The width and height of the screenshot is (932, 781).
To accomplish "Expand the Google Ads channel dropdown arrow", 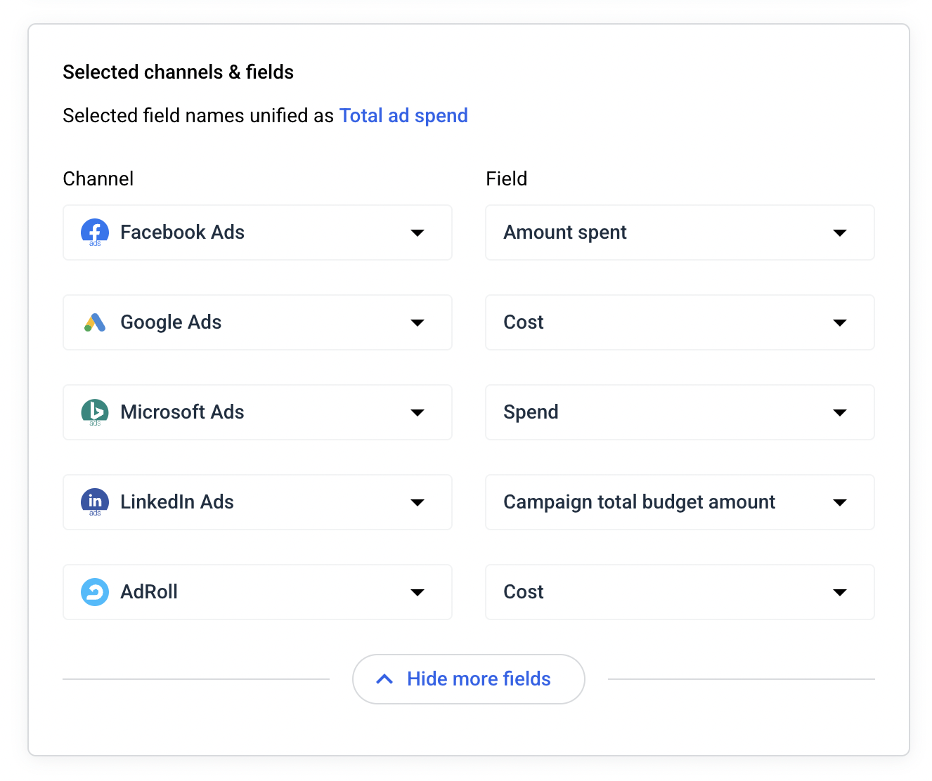I will 418,322.
